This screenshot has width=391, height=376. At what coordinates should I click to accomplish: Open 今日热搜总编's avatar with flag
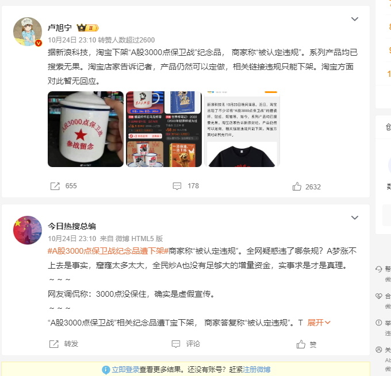(28, 230)
